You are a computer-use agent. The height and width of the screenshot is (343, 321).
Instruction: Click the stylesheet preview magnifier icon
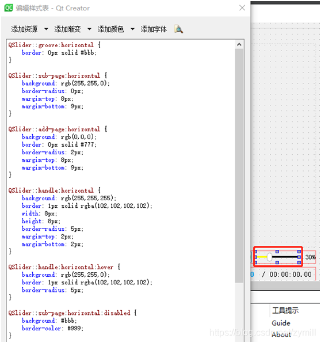click(x=179, y=29)
